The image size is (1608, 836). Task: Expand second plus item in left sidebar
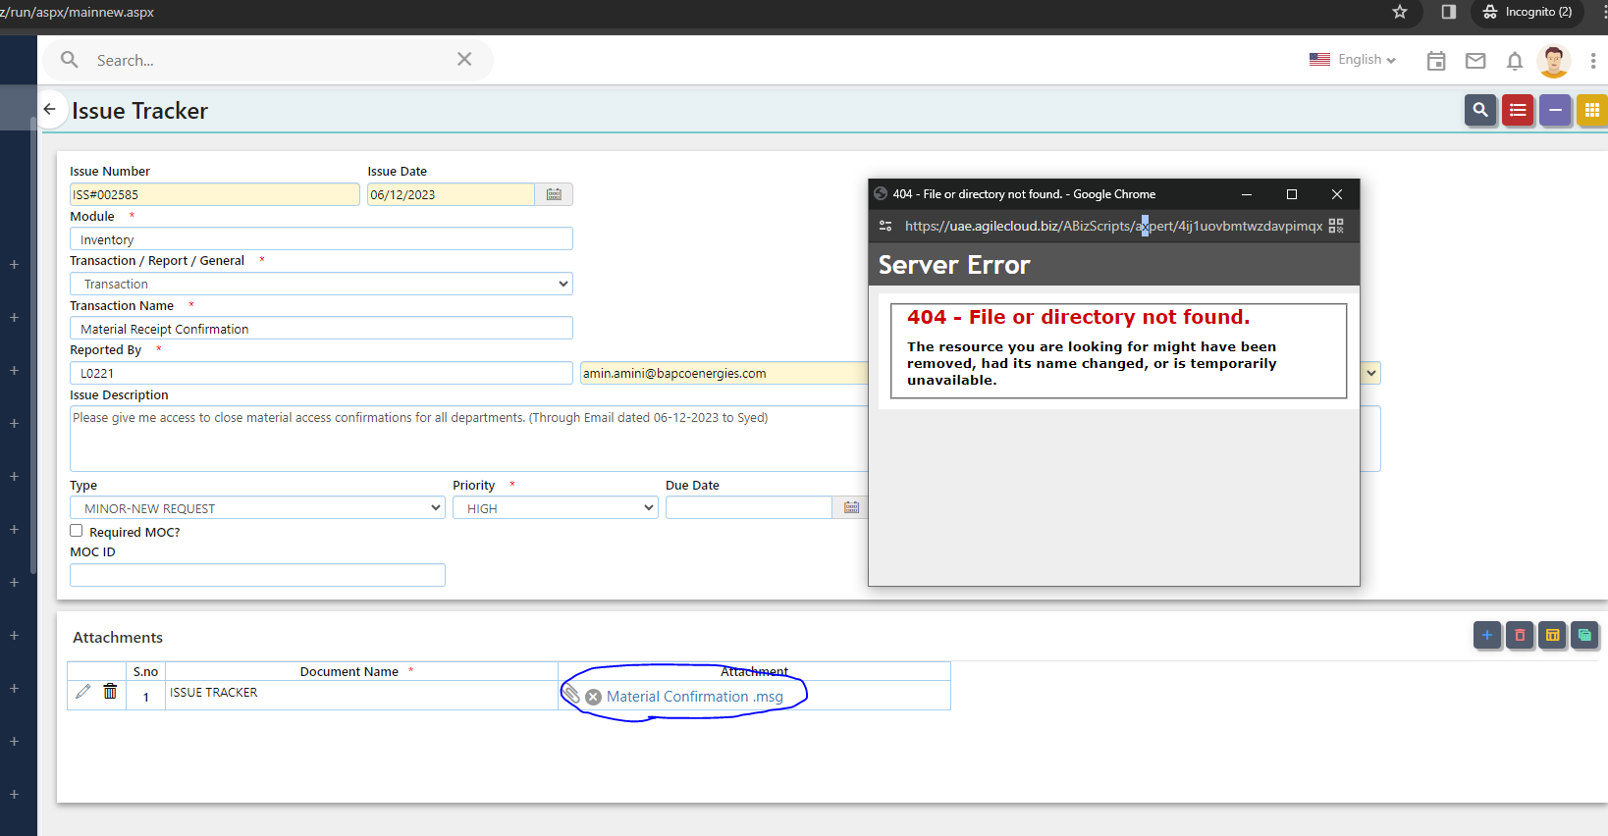pyautogui.click(x=15, y=317)
